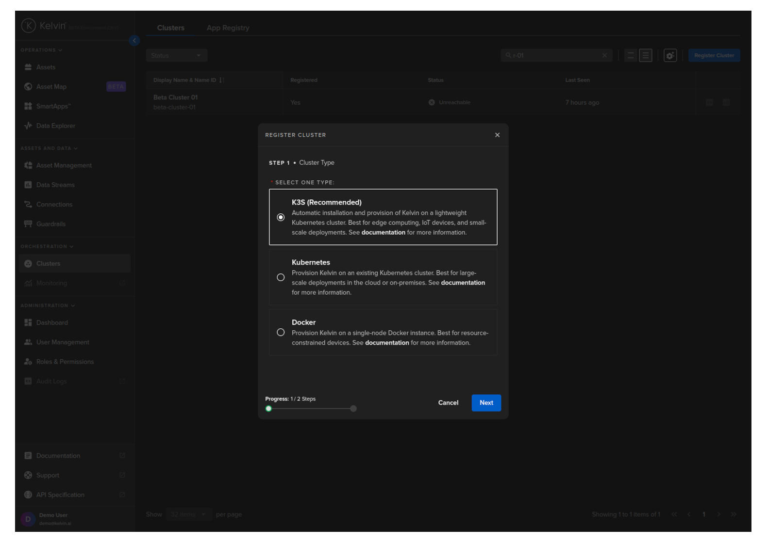Switch to the App Registry tab
The image size is (767, 543).
[228, 28]
